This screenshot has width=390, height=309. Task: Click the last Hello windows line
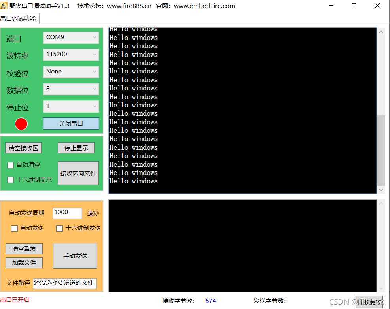[134, 181]
